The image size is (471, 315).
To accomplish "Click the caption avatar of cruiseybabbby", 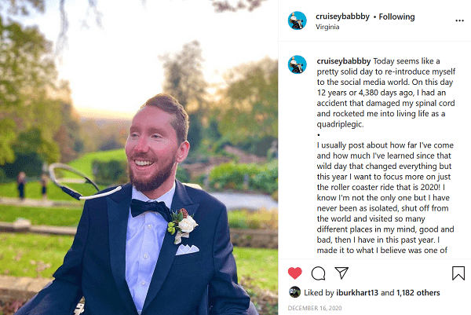I will [x=297, y=64].
